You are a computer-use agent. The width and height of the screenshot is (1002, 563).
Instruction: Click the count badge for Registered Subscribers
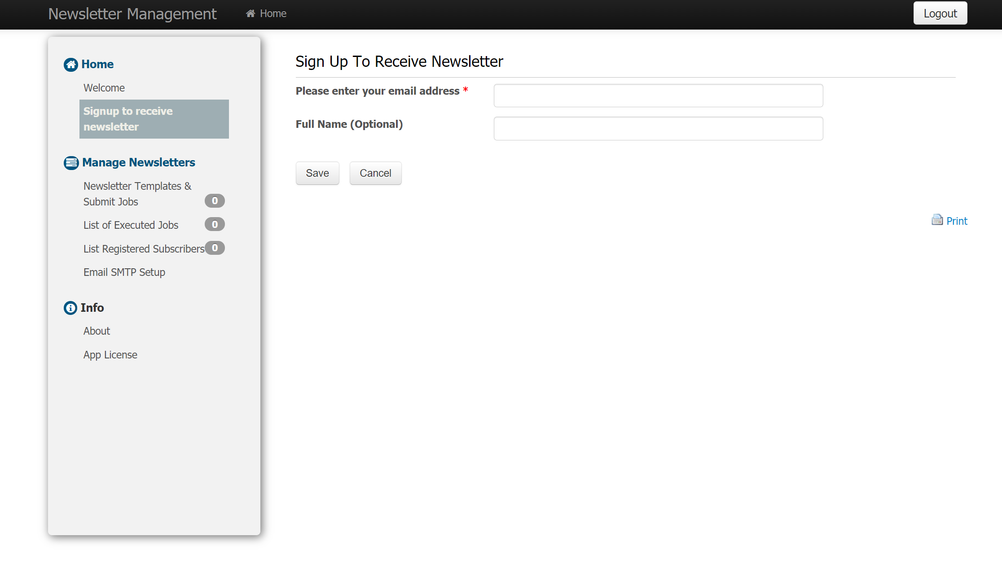(215, 248)
